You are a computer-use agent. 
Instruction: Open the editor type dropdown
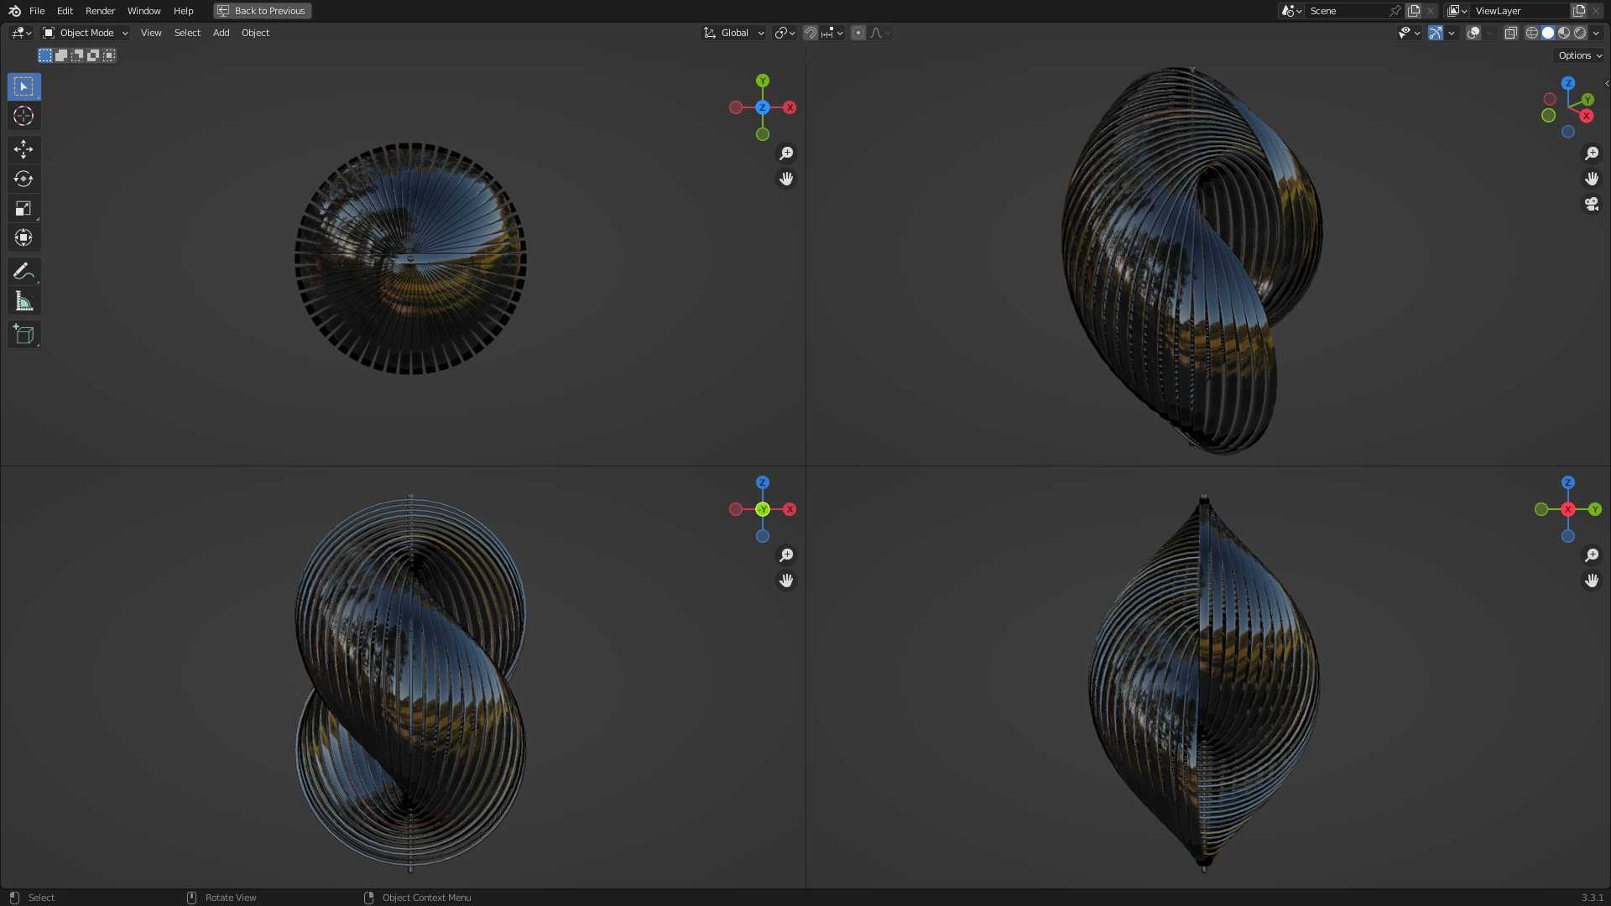point(21,33)
